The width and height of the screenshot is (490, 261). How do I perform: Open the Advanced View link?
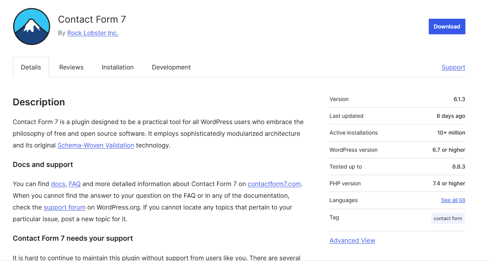click(352, 240)
